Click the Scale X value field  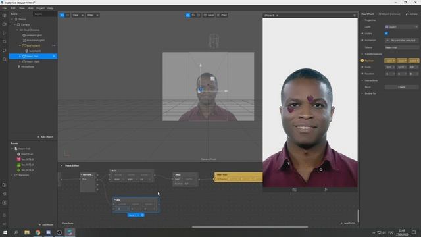(390, 67)
